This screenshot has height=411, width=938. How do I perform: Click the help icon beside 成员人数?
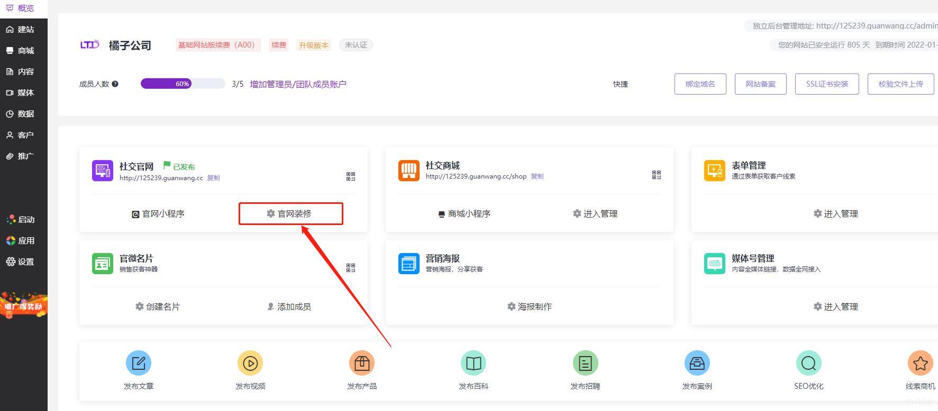tap(115, 84)
